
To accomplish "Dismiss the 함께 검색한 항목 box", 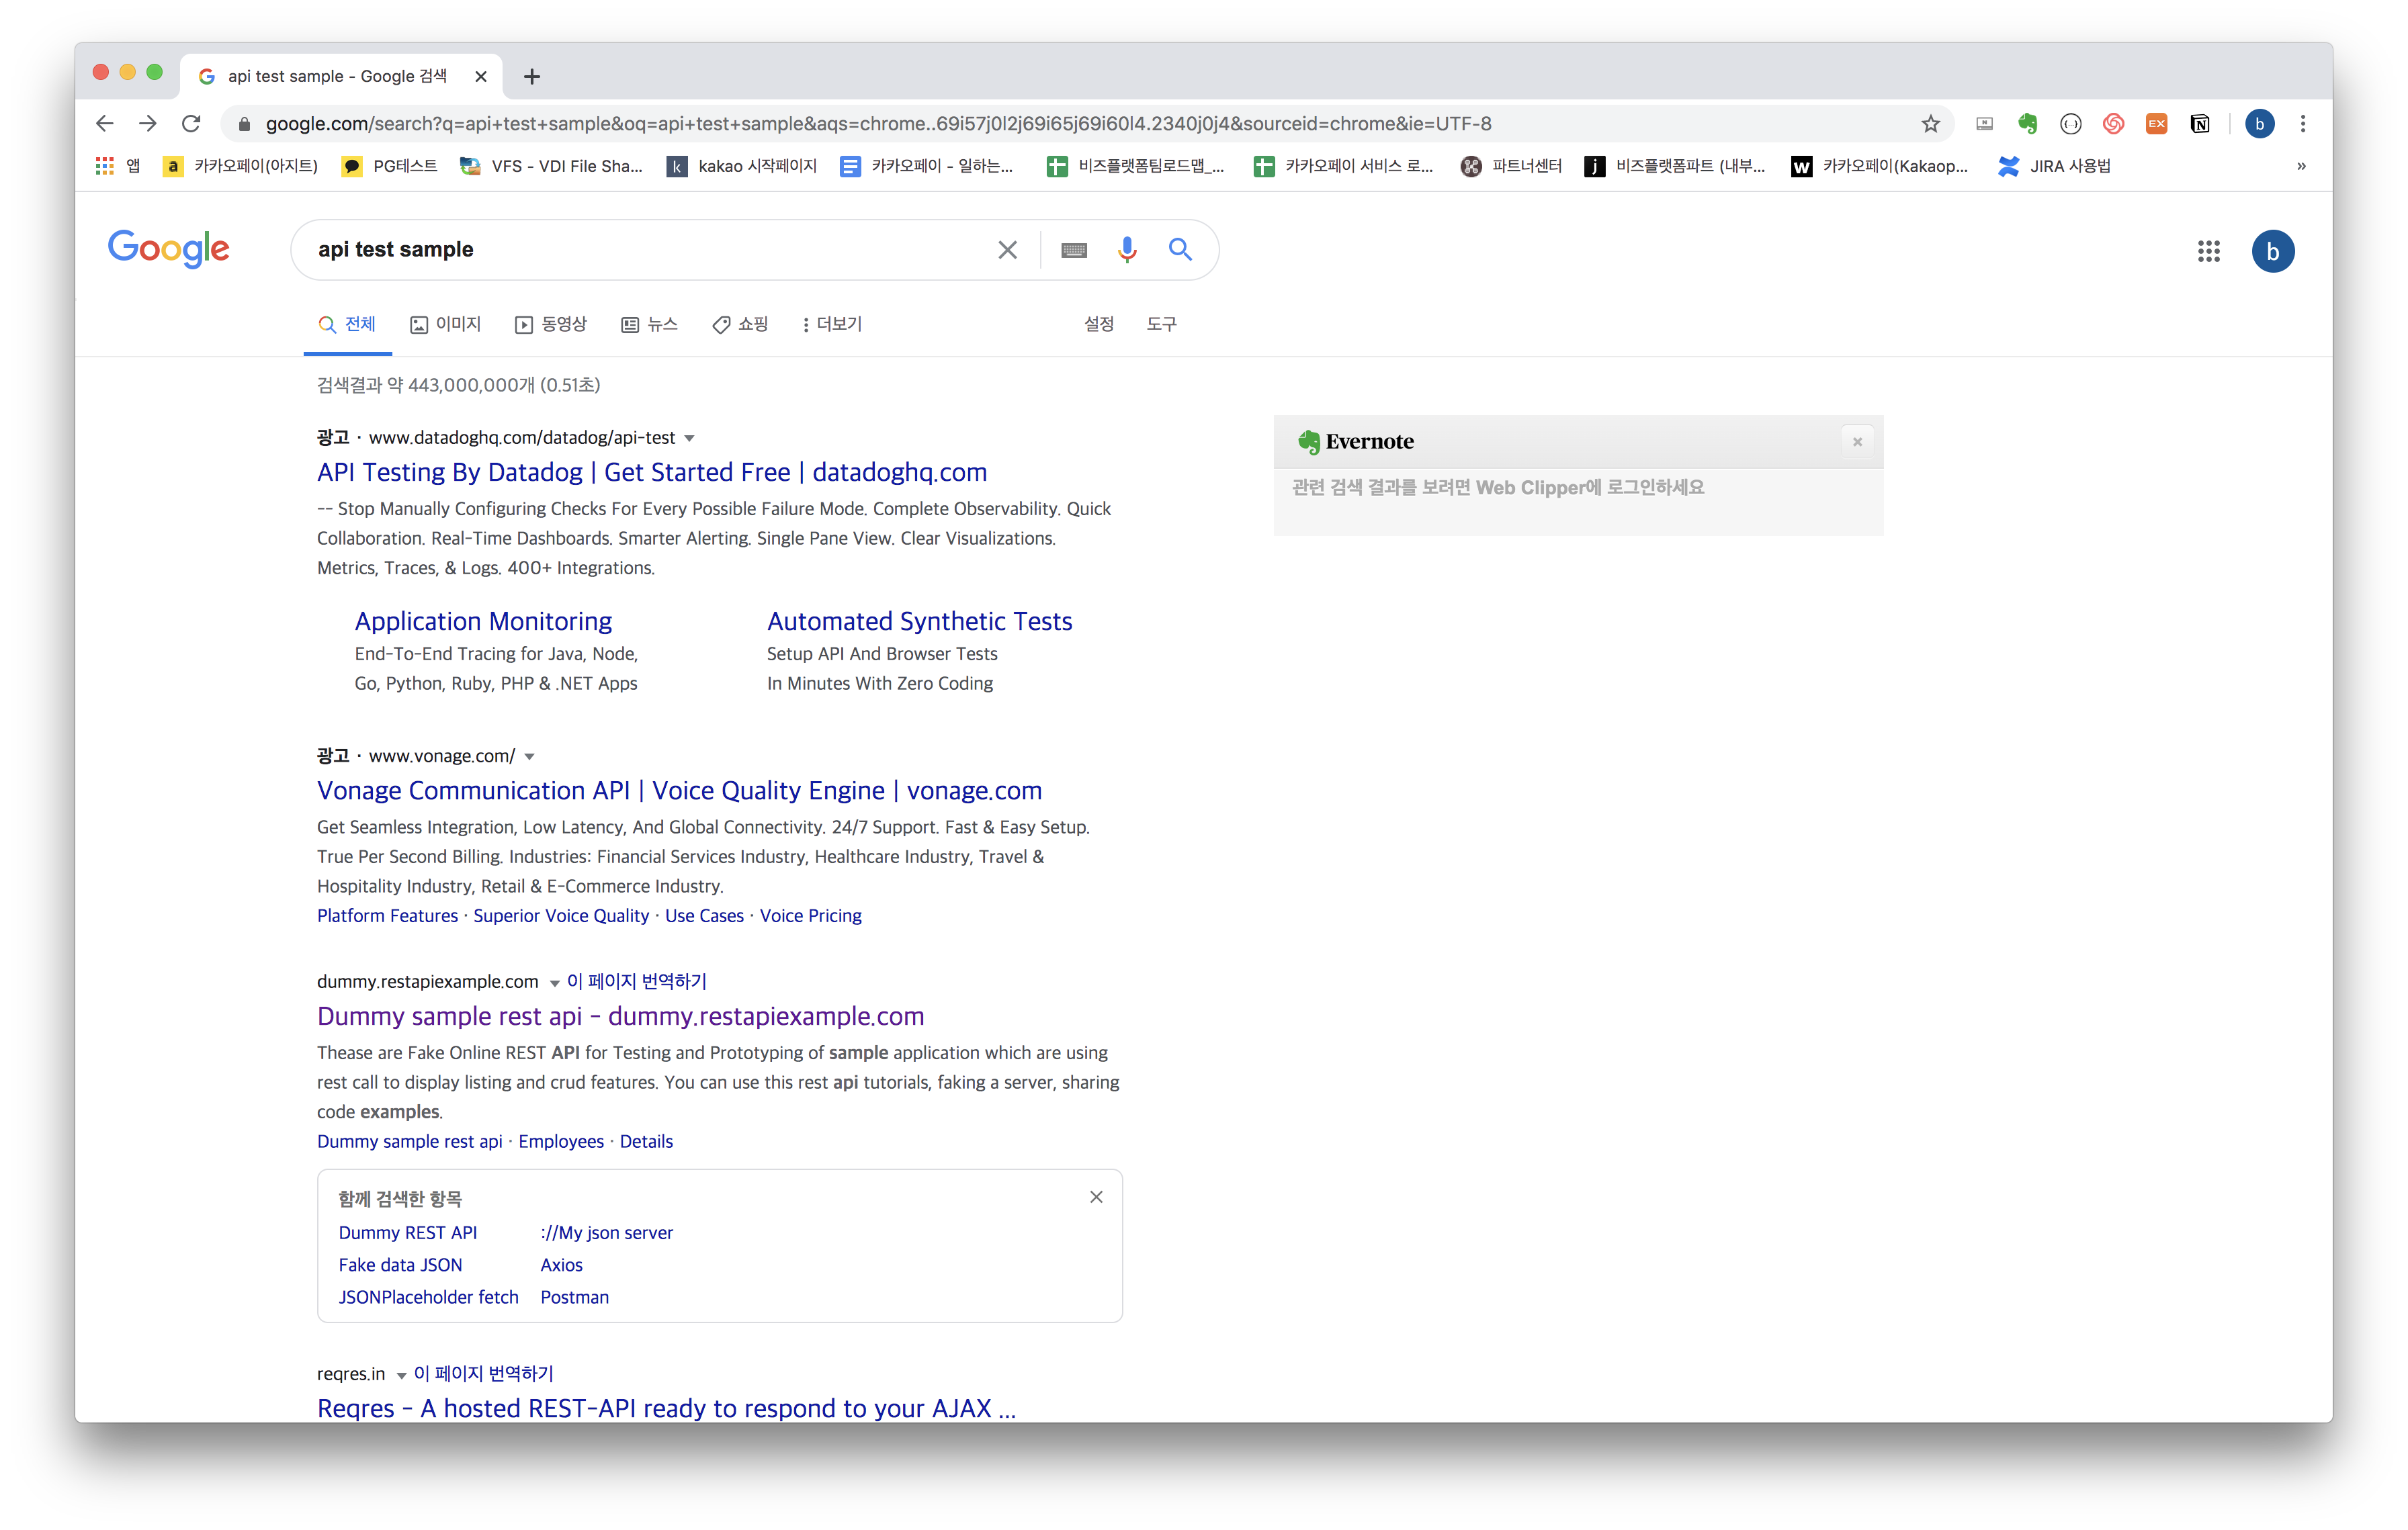I will click(x=1096, y=1198).
